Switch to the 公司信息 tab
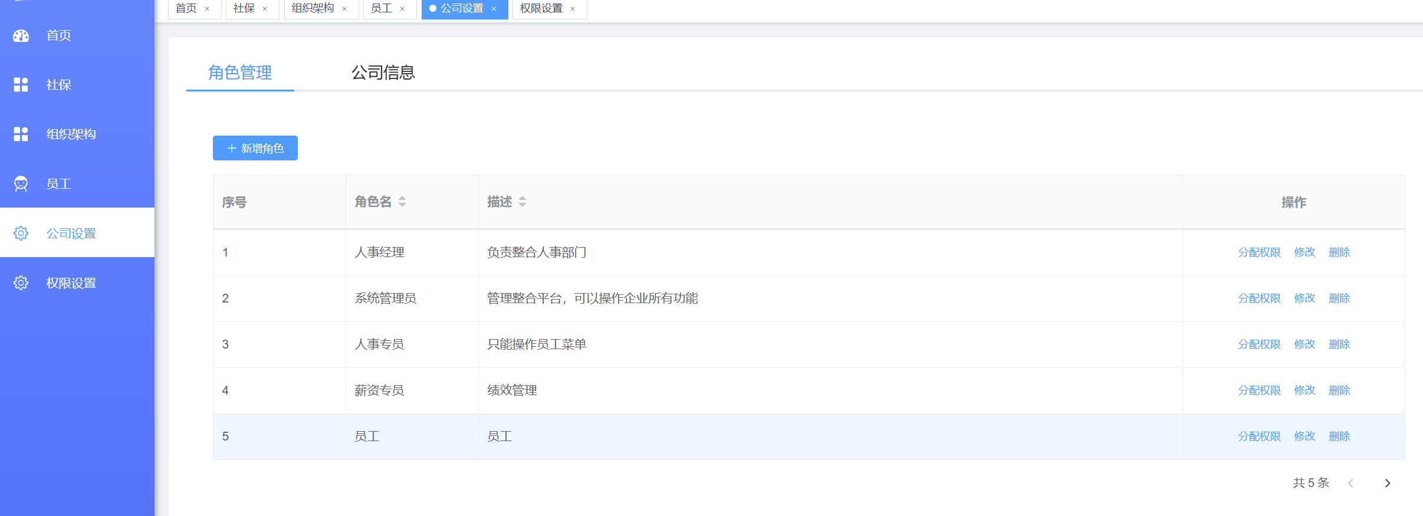 [383, 73]
